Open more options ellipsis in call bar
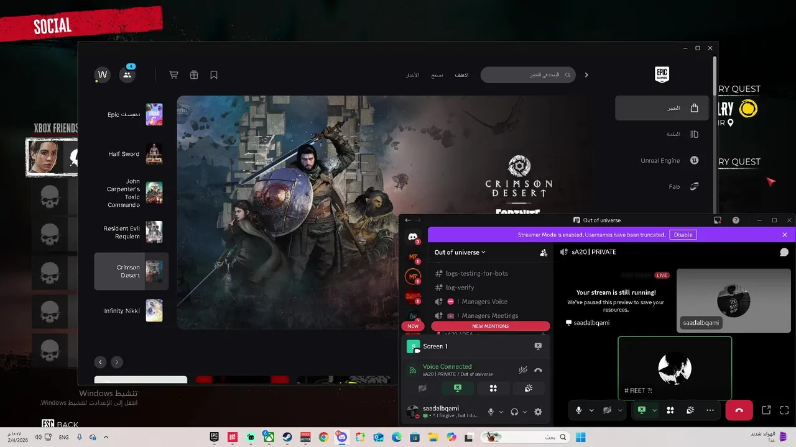This screenshot has width=796, height=447. pos(710,410)
